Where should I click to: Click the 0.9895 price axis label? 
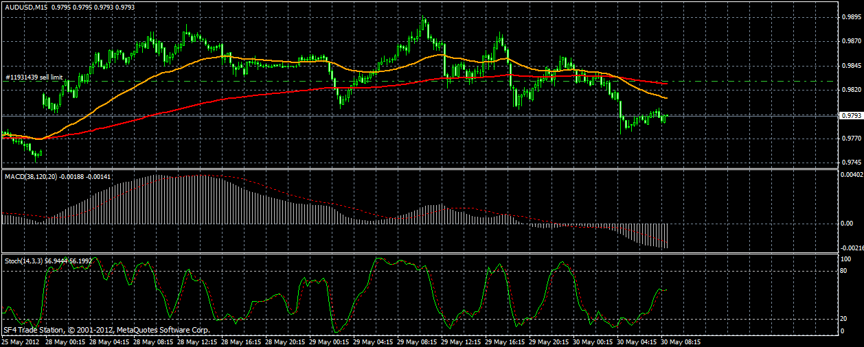tap(852, 17)
